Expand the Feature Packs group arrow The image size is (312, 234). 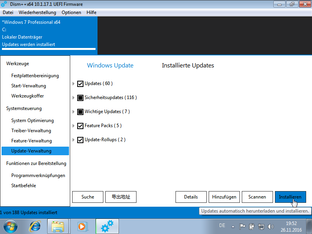click(73, 126)
